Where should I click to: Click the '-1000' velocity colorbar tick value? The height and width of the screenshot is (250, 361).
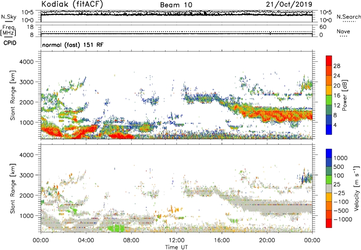coord(343,219)
